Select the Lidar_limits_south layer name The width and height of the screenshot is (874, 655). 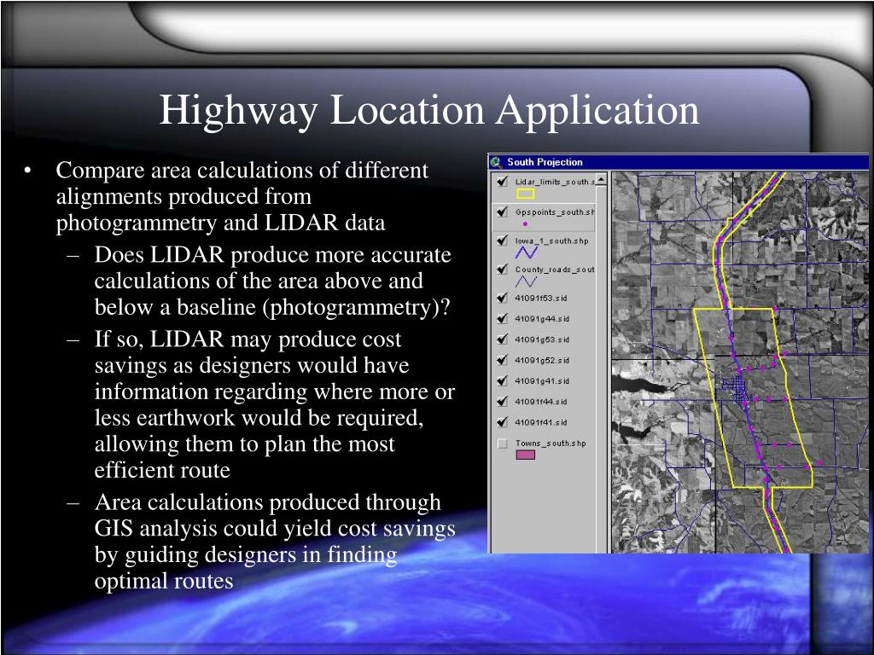pyautogui.click(x=555, y=182)
